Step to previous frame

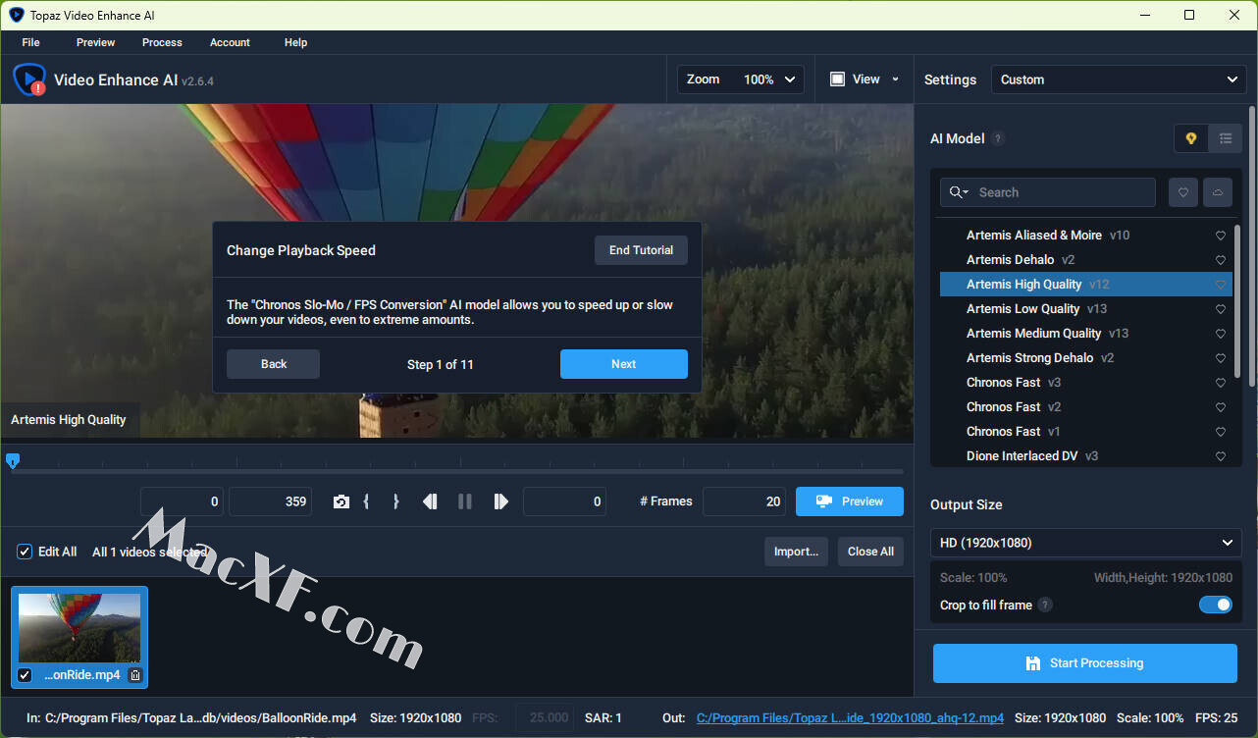430,501
